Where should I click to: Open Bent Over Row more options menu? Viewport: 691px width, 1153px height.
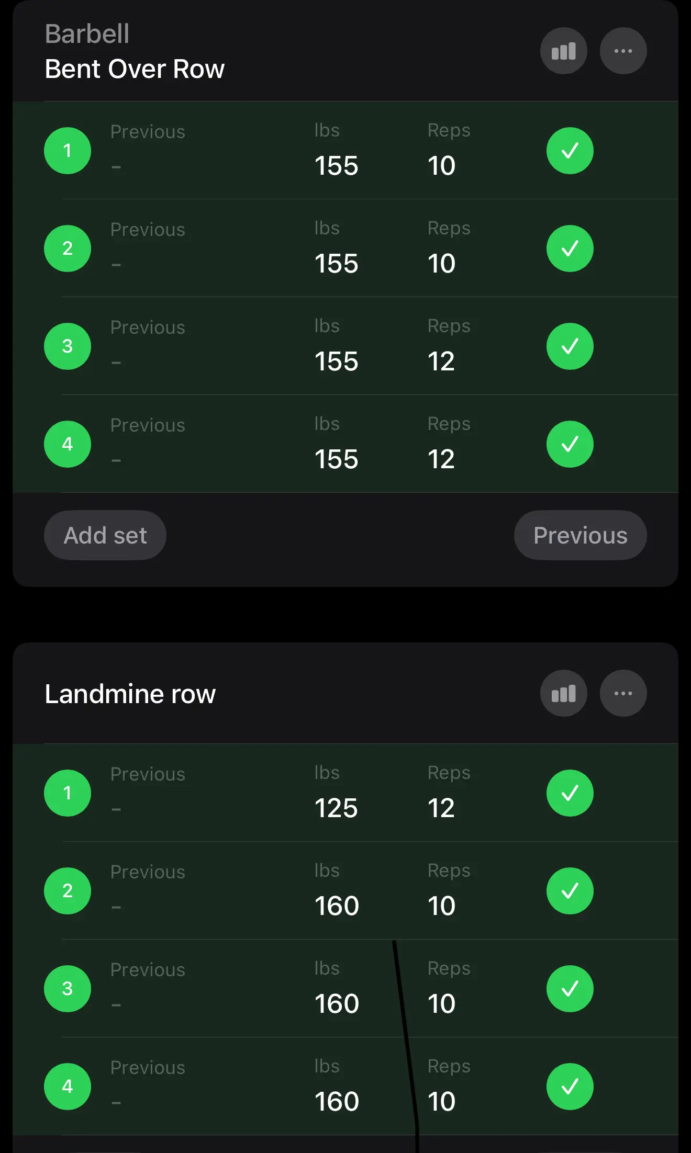[x=623, y=51]
